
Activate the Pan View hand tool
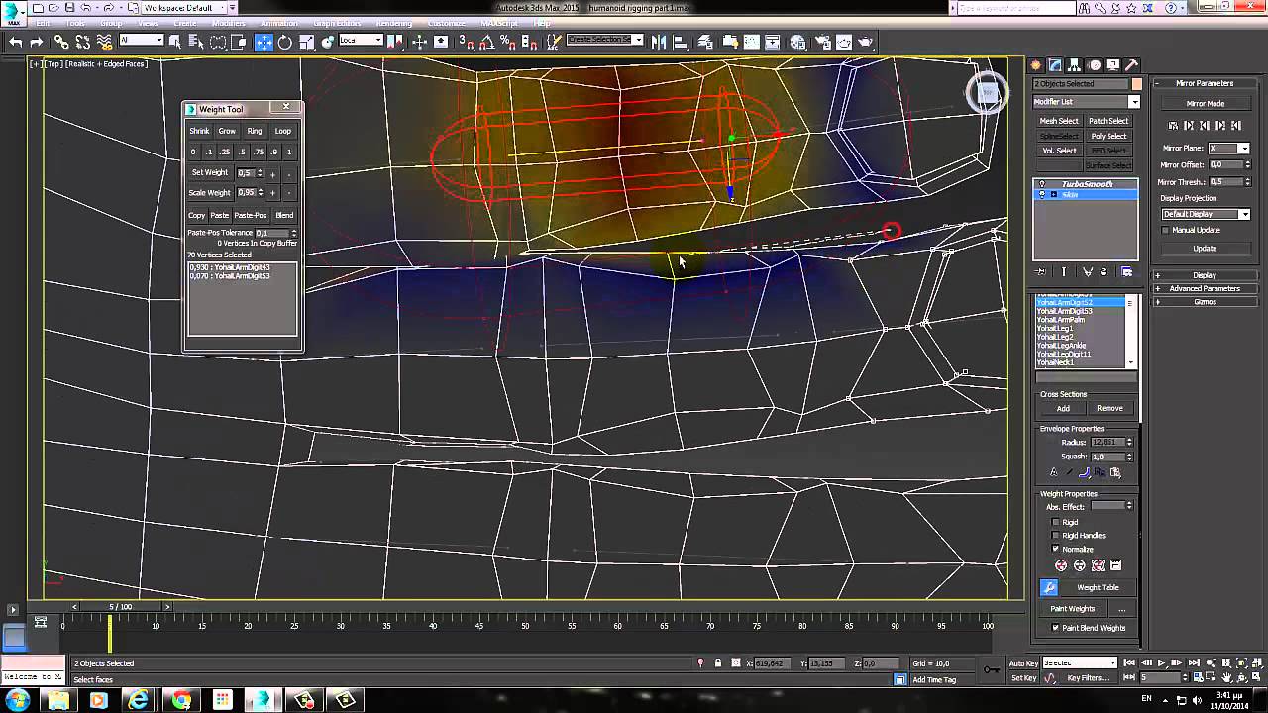click(x=1227, y=678)
